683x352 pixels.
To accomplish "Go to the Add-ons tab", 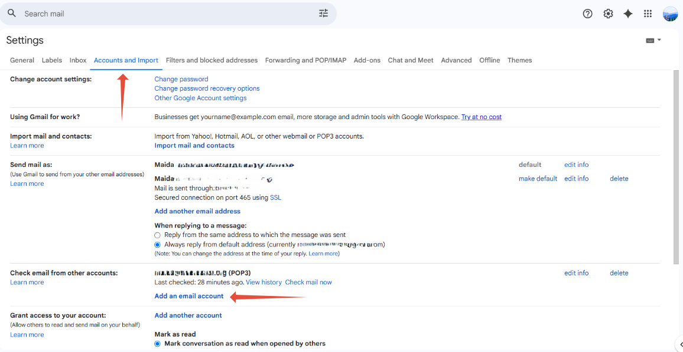I will coord(367,60).
